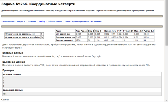Open the Разбор link
The height and width of the screenshot is (102, 168).
(x=42, y=21)
